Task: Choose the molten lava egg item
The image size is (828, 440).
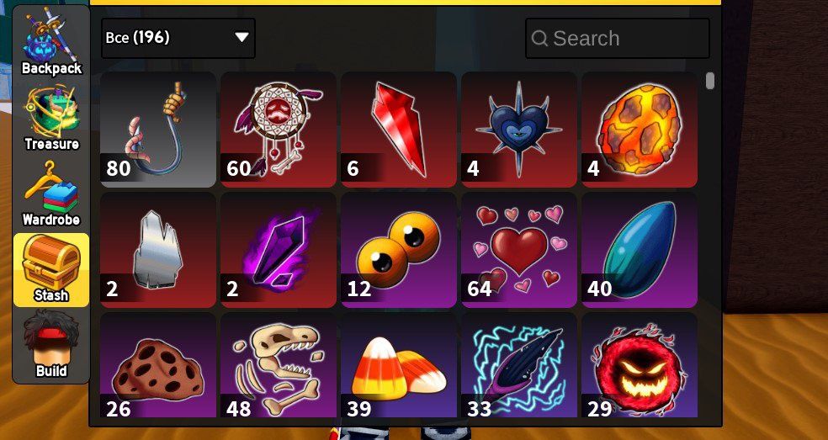Action: point(640,130)
